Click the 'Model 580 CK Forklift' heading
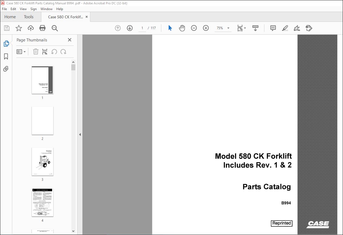 pos(253,156)
